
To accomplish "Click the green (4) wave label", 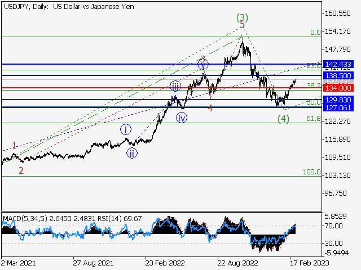I will pyautogui.click(x=283, y=119).
